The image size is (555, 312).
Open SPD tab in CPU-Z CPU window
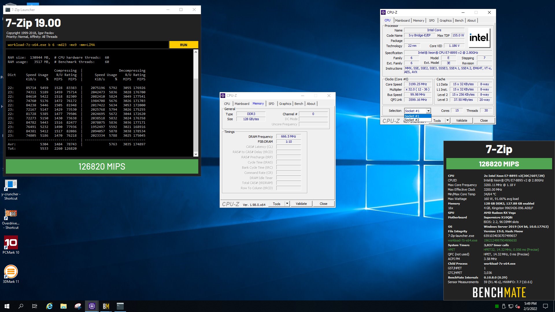(x=432, y=21)
